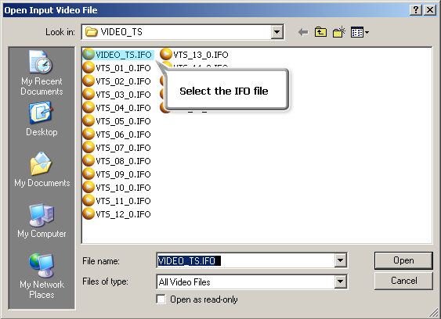
Task: Open the View Menu icon
Action: [x=360, y=32]
